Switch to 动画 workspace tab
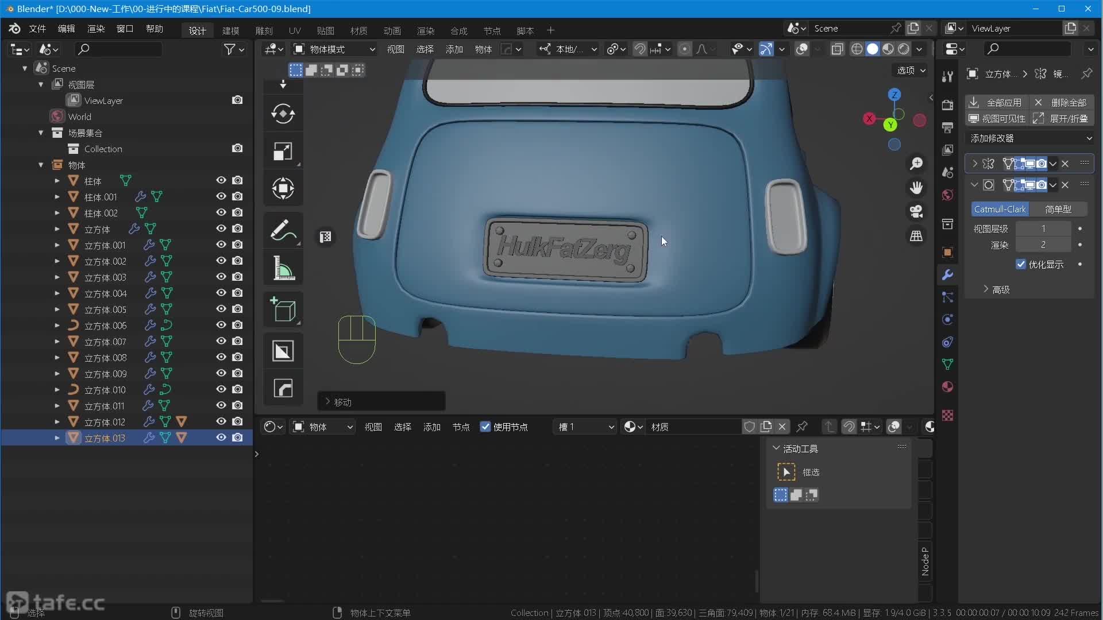 392,30
